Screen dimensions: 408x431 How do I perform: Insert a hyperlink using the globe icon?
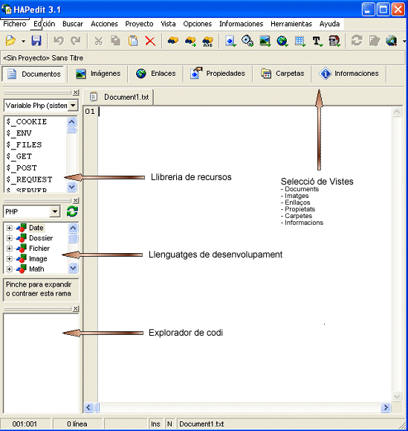[282, 41]
